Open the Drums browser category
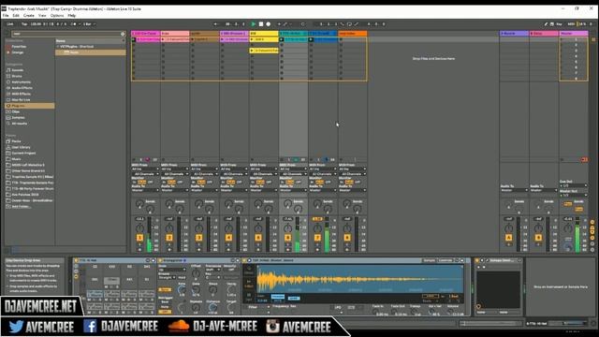 (x=17, y=76)
